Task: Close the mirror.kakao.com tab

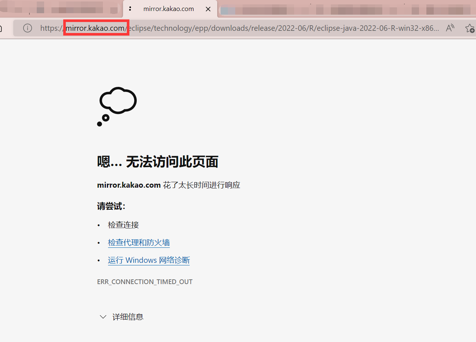Action: 208,9
